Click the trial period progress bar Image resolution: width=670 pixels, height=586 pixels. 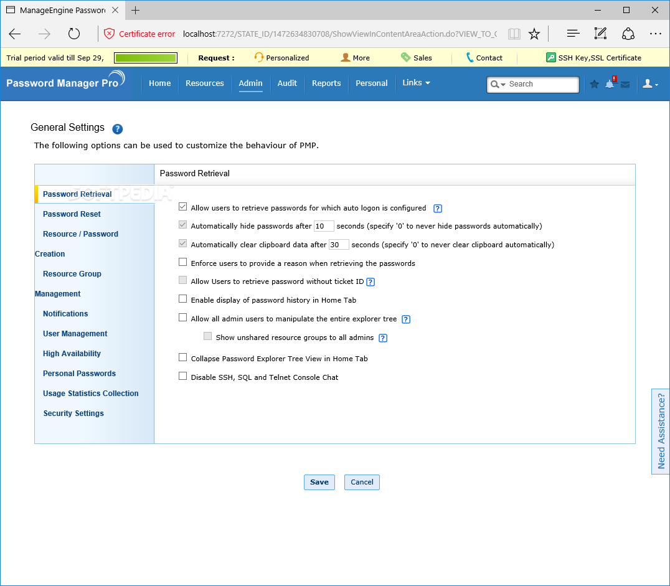146,58
